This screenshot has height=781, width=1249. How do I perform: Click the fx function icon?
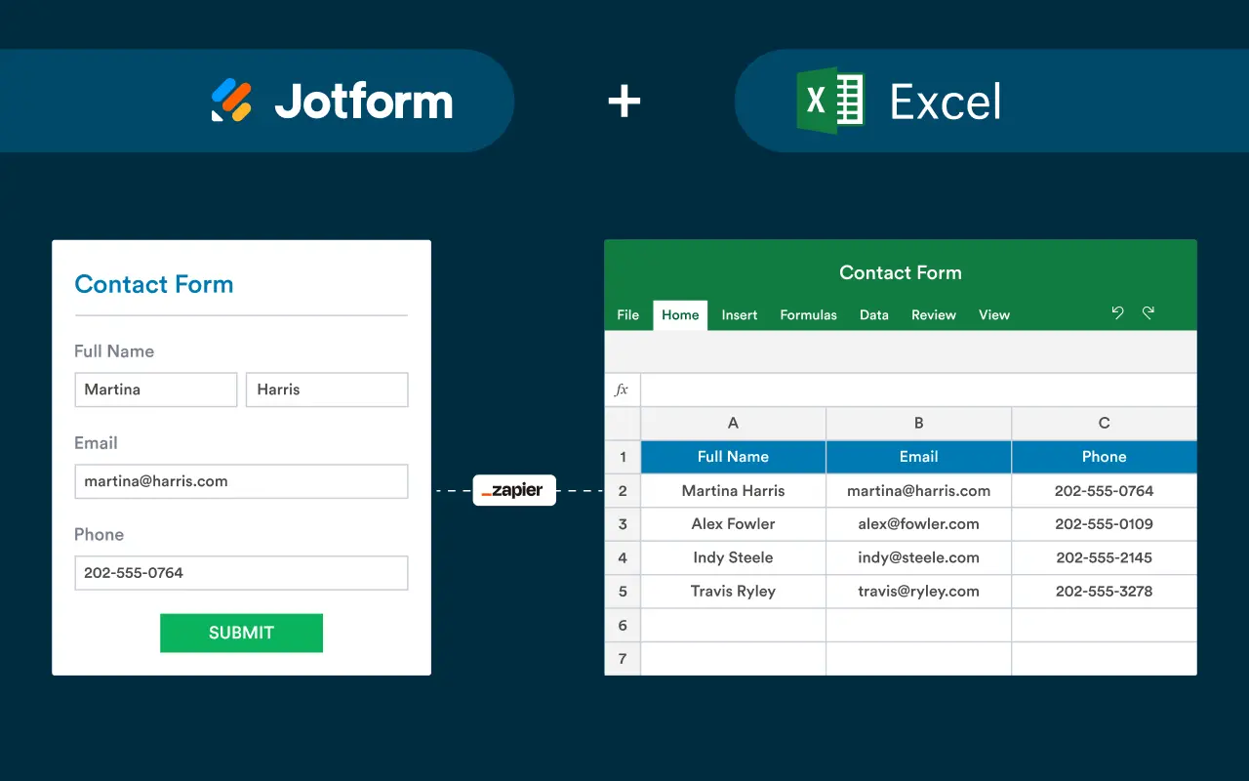(x=622, y=390)
